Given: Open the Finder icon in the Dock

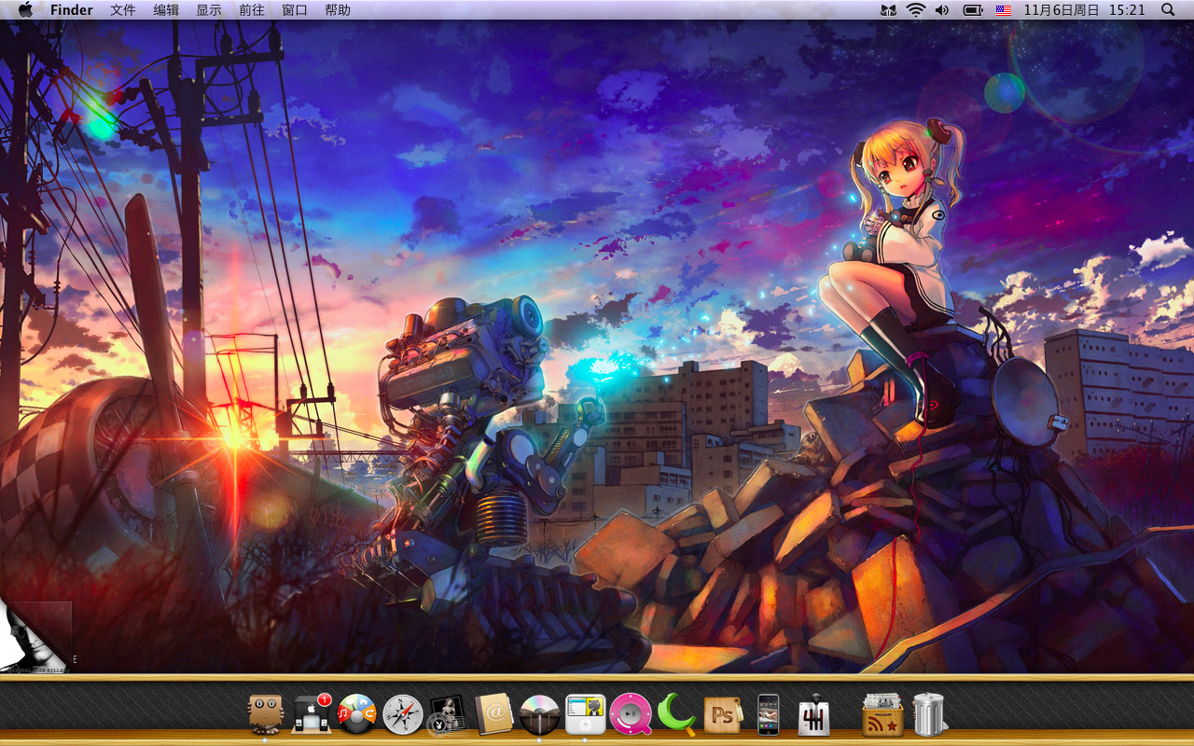Looking at the screenshot, I should pyautogui.click(x=265, y=714).
